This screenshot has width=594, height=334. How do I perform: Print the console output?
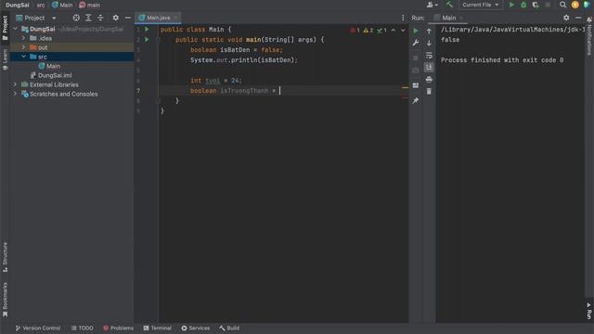(429, 80)
